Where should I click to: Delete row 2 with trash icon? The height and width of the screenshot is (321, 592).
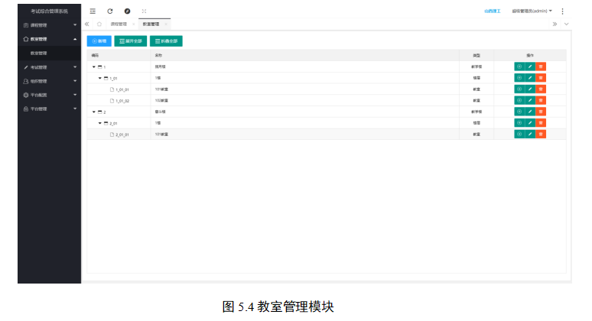pos(541,112)
